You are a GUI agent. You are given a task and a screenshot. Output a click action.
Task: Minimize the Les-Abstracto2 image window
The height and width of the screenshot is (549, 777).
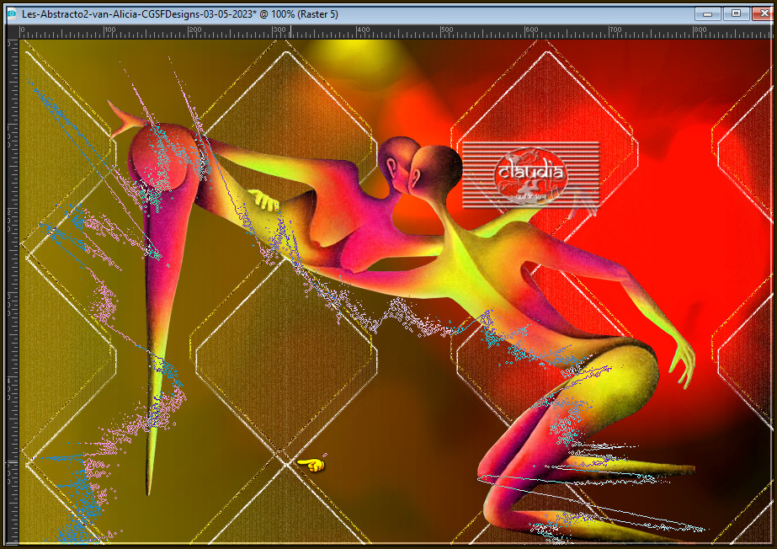(707, 13)
